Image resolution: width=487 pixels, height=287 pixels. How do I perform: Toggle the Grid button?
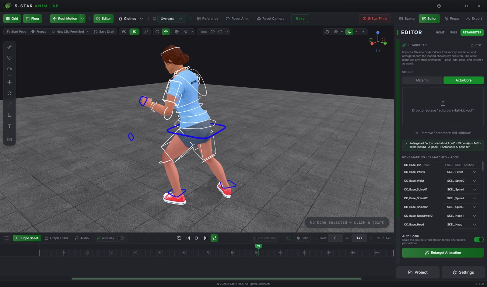tap(12, 19)
